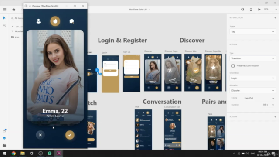279x157 pixels.
Task: Open the Animation Dissolve dropdown
Action: click(x=252, y=90)
